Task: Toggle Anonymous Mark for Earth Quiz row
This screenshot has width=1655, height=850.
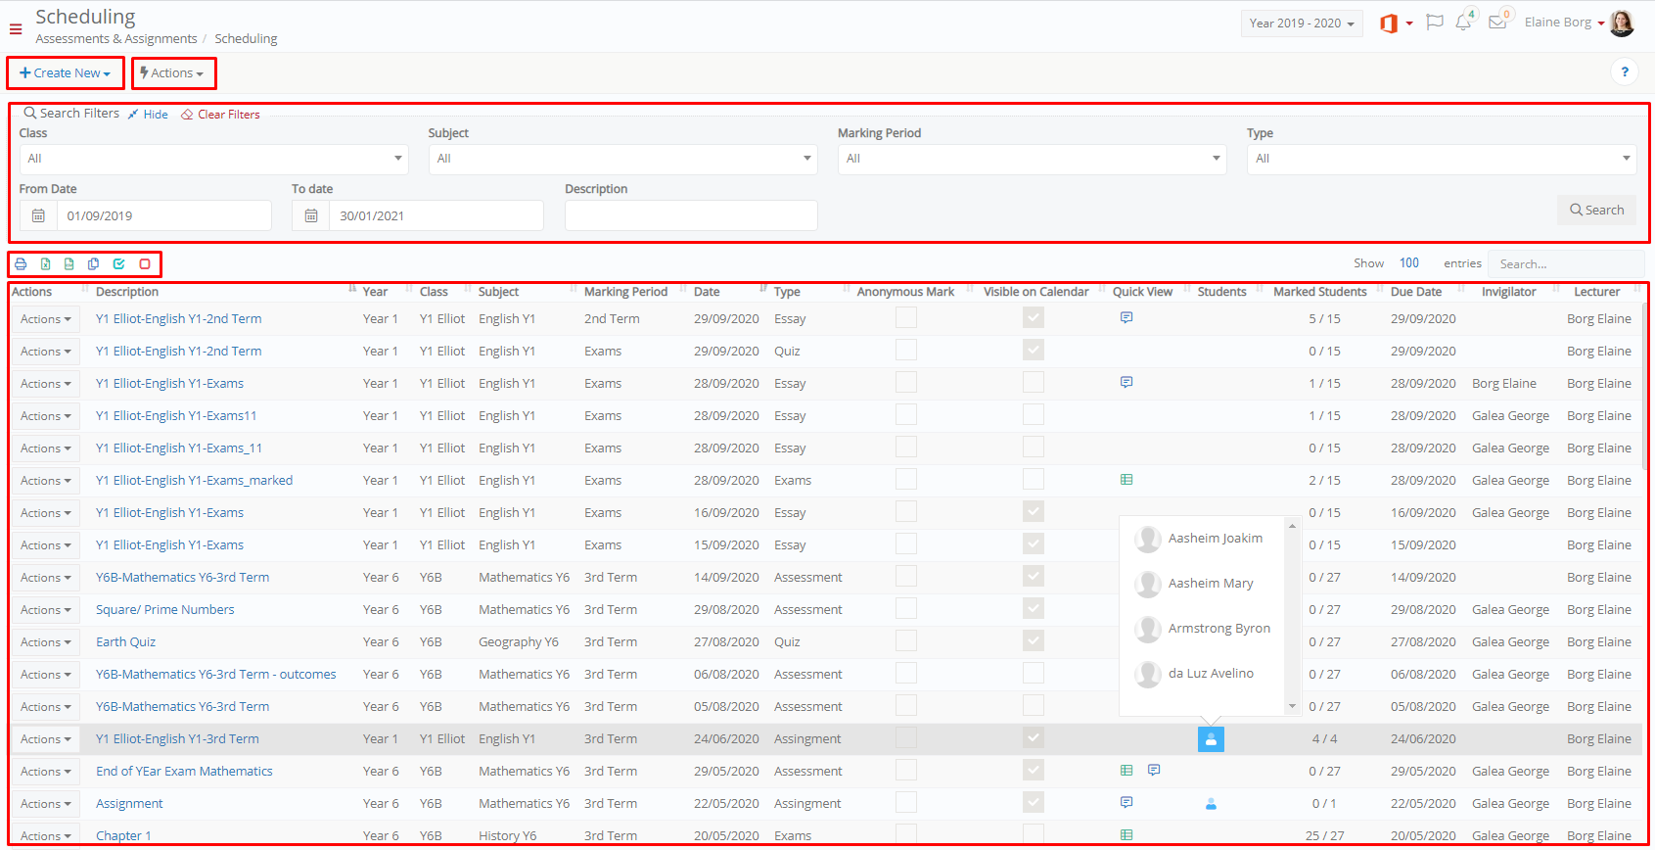Action: tap(906, 640)
